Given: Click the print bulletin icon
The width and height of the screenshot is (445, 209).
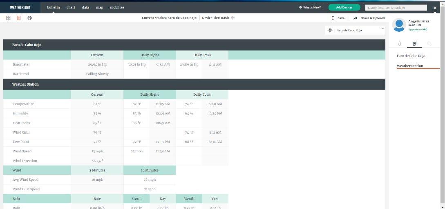Looking at the screenshot, I should coord(29,18).
